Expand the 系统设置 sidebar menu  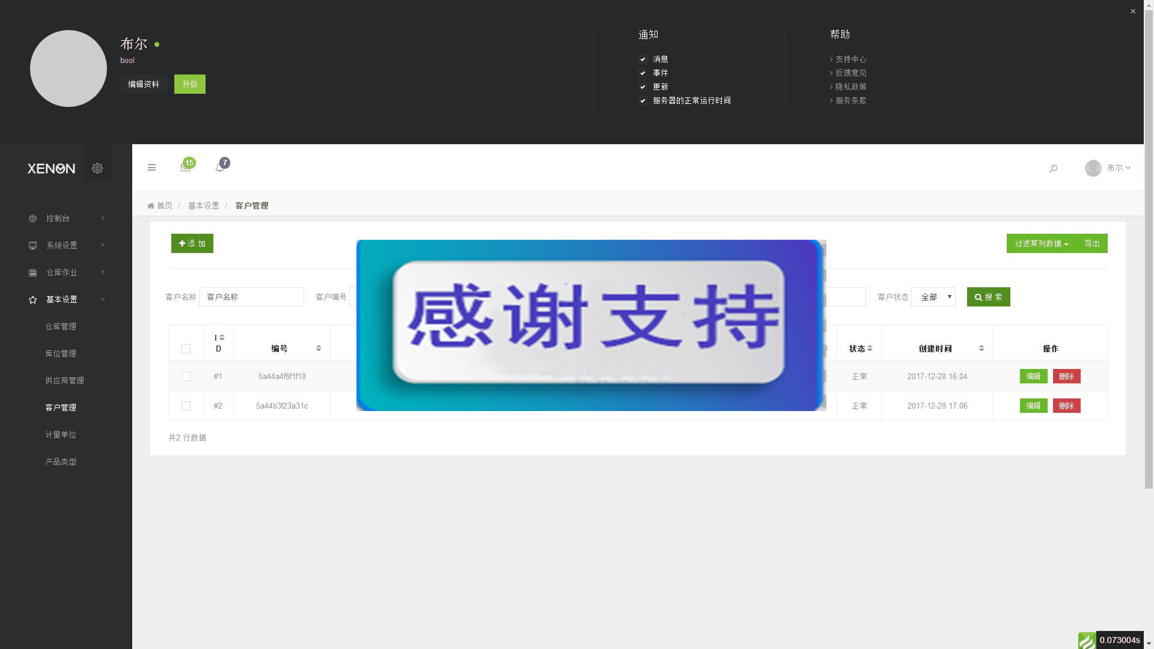[66, 245]
